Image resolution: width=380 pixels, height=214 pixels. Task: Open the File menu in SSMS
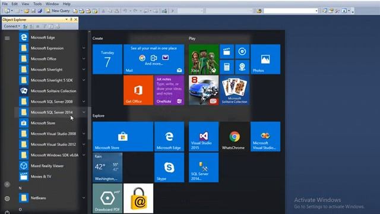point(5,4)
